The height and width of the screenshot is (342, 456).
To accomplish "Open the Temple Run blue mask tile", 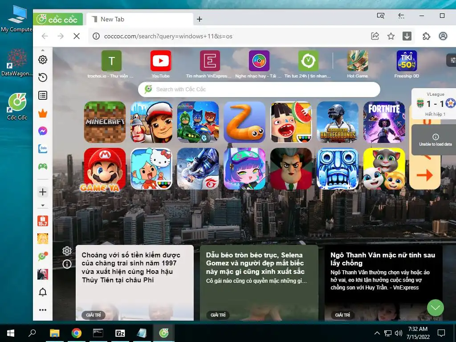I will pyautogui.click(x=338, y=169).
